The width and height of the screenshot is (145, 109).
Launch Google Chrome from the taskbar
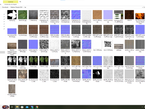37,107
